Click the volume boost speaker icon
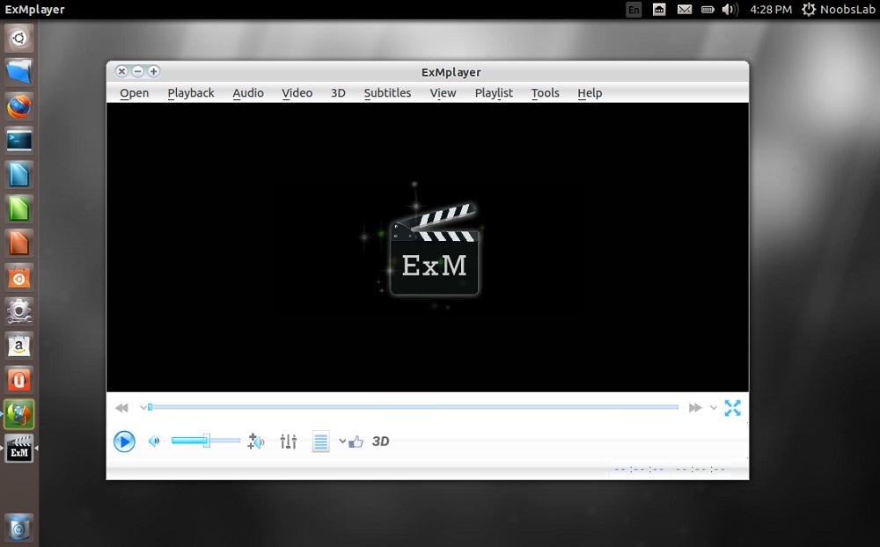Image resolution: width=880 pixels, height=547 pixels. click(256, 441)
